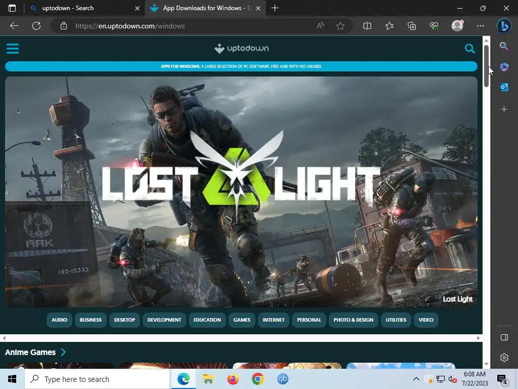The width and height of the screenshot is (518, 389).
Task: Open Browser essentials heart icon
Action: coord(434,26)
